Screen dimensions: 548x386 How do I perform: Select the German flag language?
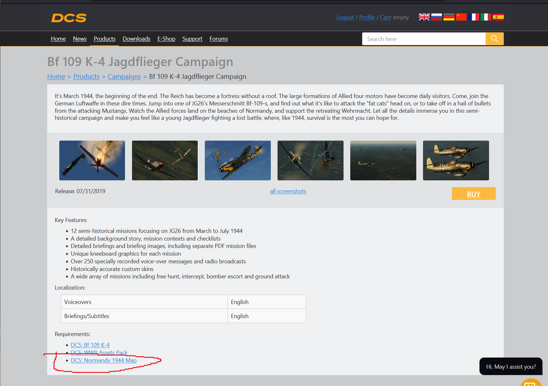point(449,17)
